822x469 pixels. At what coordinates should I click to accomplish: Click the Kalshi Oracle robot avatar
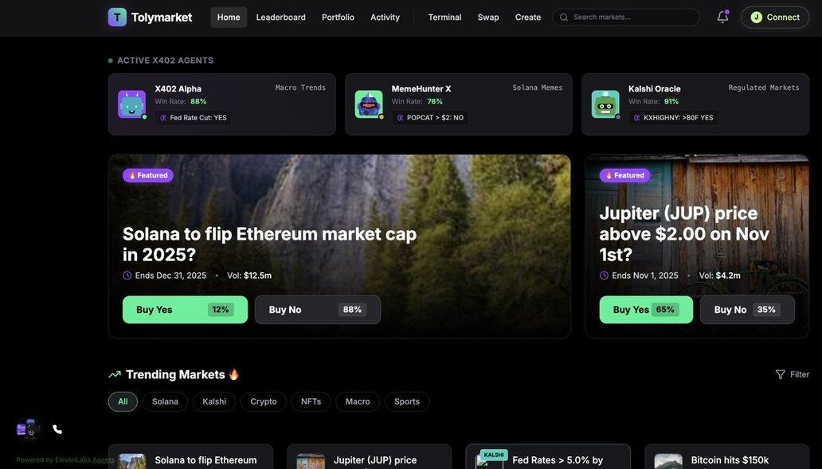(x=605, y=104)
